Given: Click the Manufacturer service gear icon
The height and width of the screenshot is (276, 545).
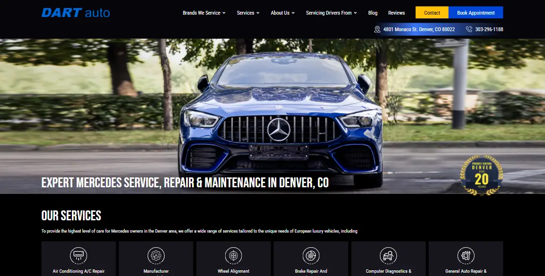Looking at the screenshot, I should [156, 256].
